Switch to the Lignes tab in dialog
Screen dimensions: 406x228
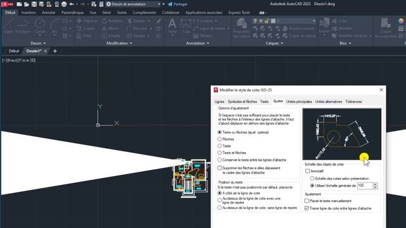point(219,101)
